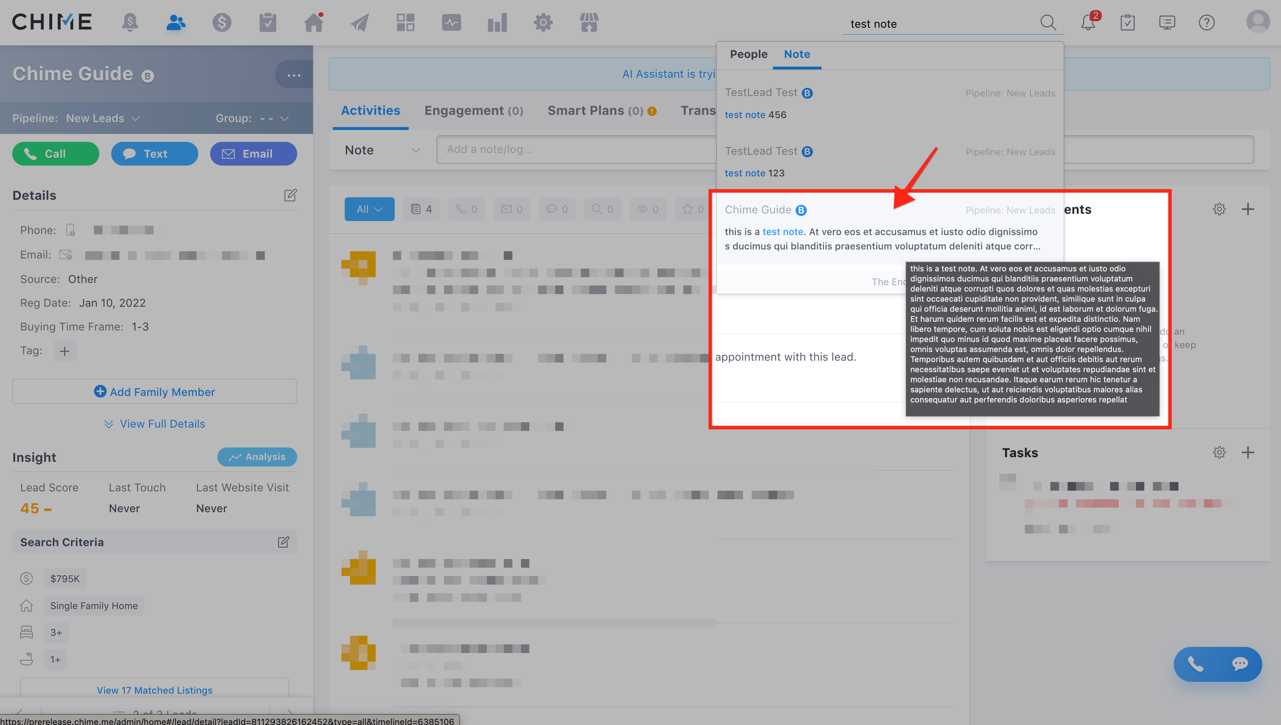Screen dimensions: 1281x725
Task: Open Appointments panel settings gear
Action: click(1219, 209)
